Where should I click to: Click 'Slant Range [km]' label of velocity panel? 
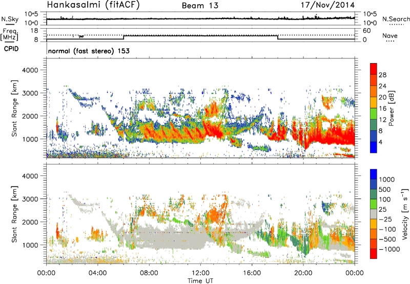(x=14, y=214)
